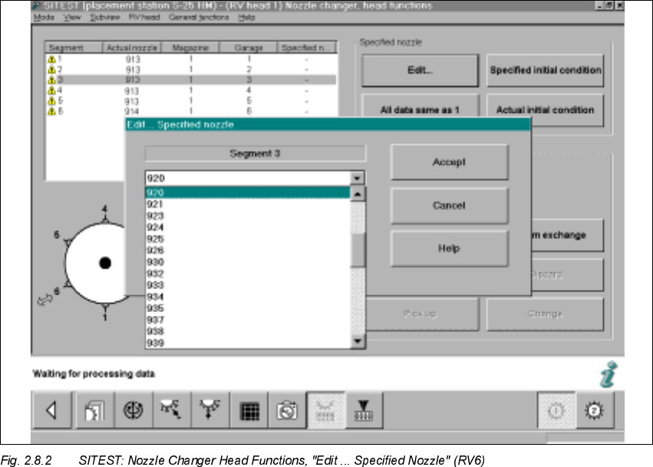Select nozzle 934 in the list
This screenshot has width=653, height=467.
248,297
